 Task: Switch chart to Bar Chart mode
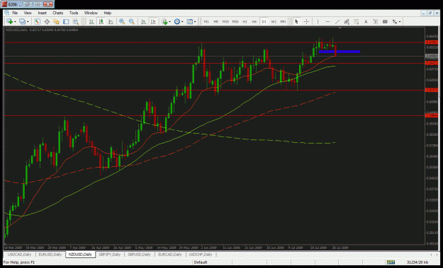coord(91,22)
